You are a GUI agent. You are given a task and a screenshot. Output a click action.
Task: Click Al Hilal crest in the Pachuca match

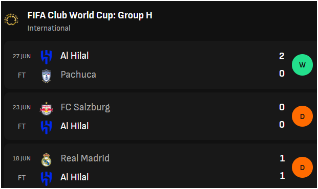tap(47, 57)
